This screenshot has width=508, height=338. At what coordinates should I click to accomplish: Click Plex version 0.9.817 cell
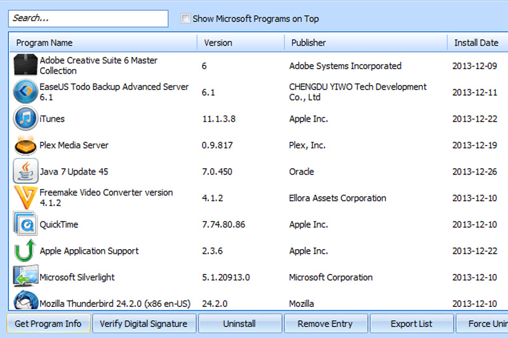click(217, 145)
